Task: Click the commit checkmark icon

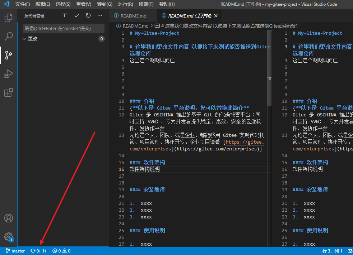Action: 77,15
